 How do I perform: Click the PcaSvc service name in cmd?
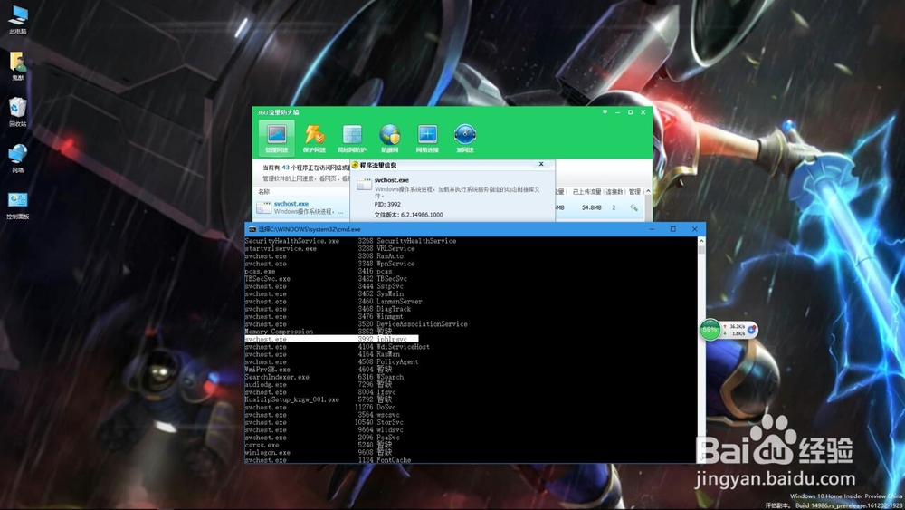pyautogui.click(x=388, y=438)
